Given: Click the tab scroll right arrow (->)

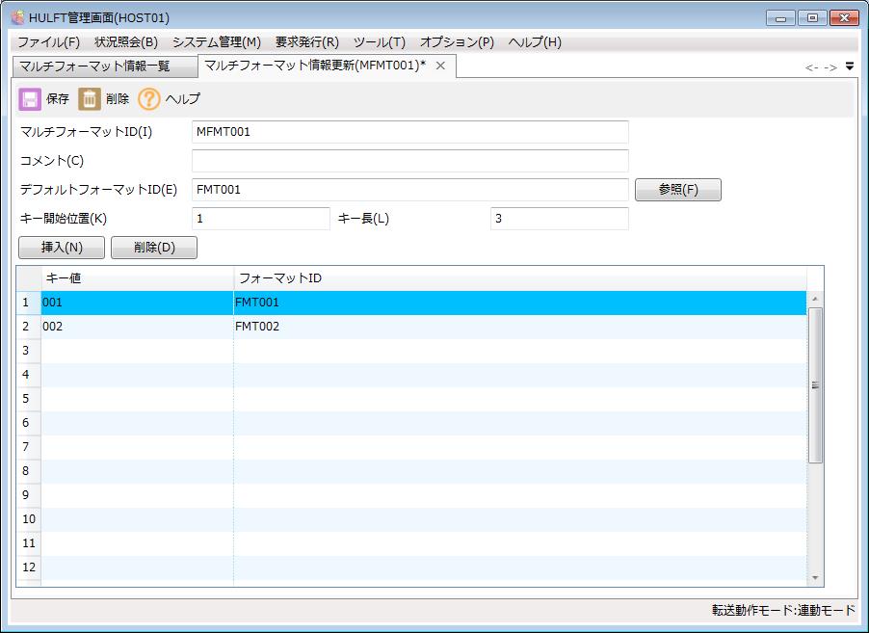Looking at the screenshot, I should (830, 67).
